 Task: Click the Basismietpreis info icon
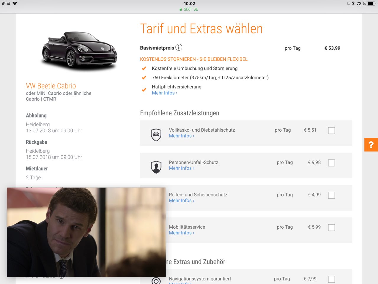pyautogui.click(x=179, y=47)
